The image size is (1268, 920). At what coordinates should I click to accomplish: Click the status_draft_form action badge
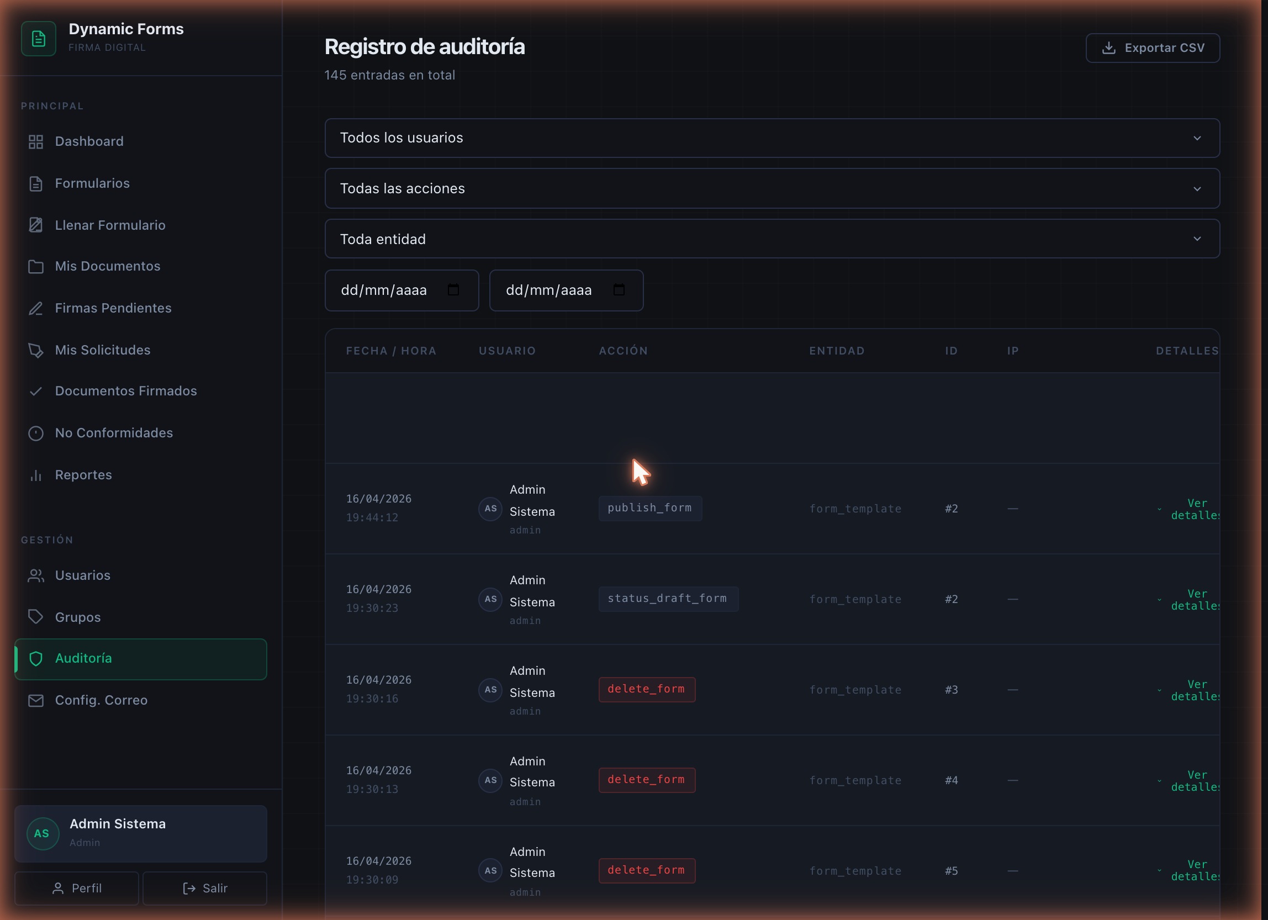pyautogui.click(x=668, y=599)
